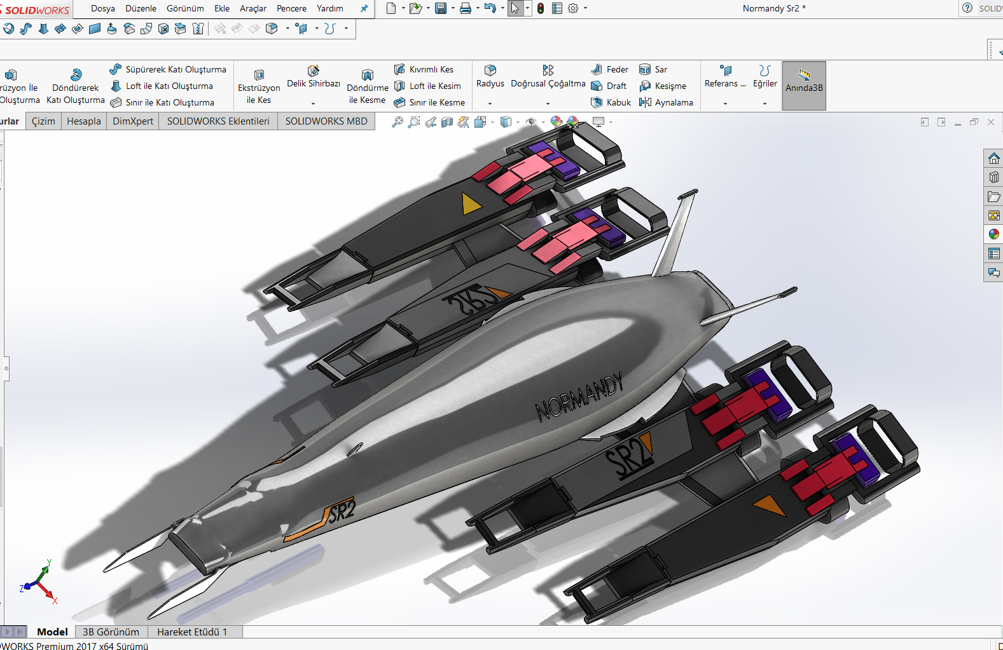Click the Save disk icon
This screenshot has width=1003, height=650.
[x=441, y=8]
